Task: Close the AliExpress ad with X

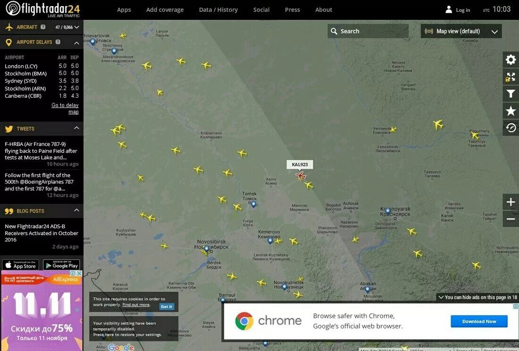Action: coord(79,273)
